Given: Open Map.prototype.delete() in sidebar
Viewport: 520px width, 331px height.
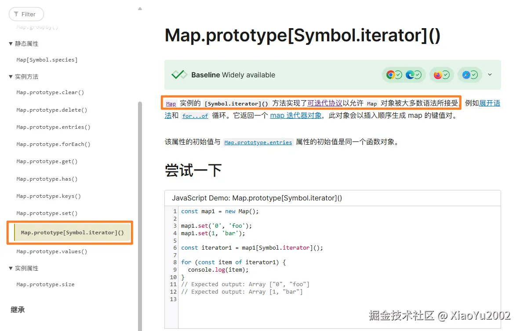Looking at the screenshot, I should [52, 110].
